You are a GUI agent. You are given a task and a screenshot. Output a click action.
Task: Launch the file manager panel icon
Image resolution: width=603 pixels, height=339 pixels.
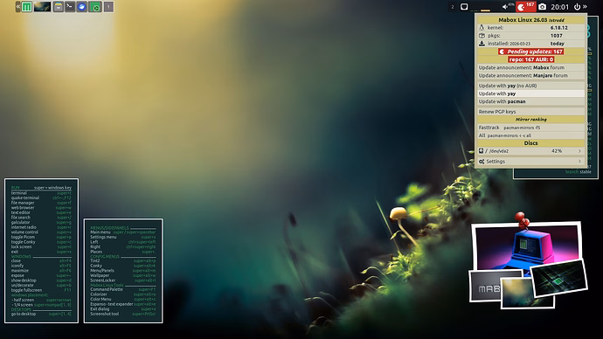click(58, 6)
